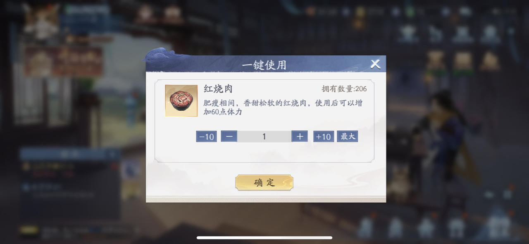Tap the blurred green currency icon in top bar
This screenshot has width=529, height=244.
(410, 12)
